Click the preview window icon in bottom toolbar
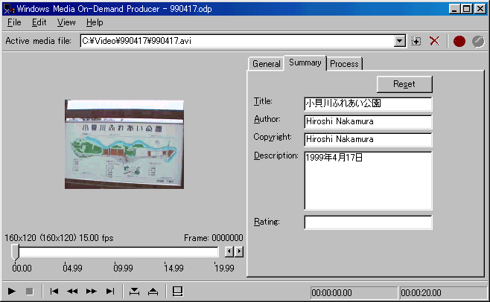The width and height of the screenshot is (490, 302). click(x=177, y=292)
